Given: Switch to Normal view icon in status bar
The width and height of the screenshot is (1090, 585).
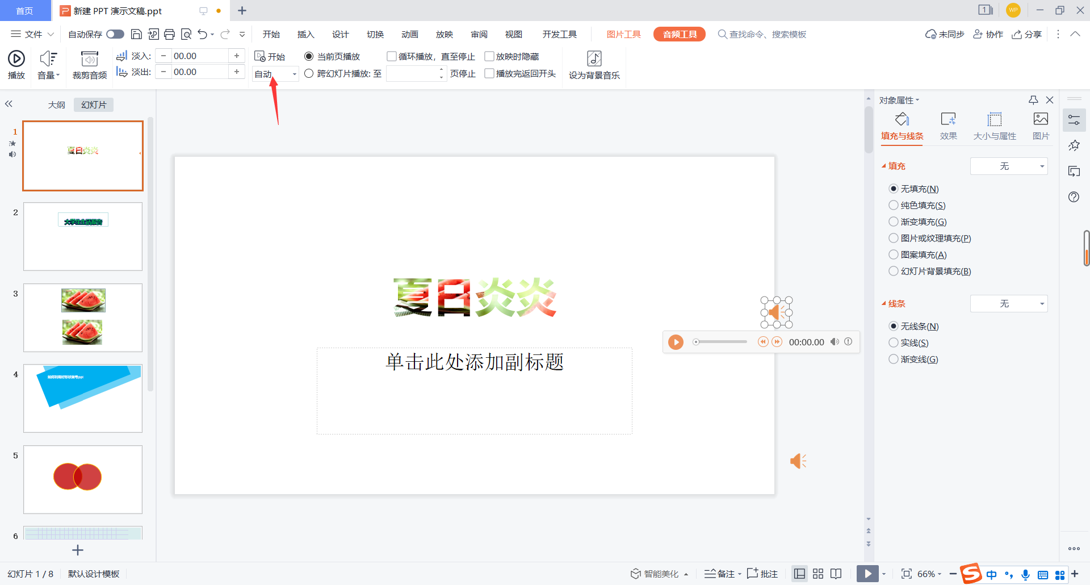Looking at the screenshot, I should (x=799, y=574).
